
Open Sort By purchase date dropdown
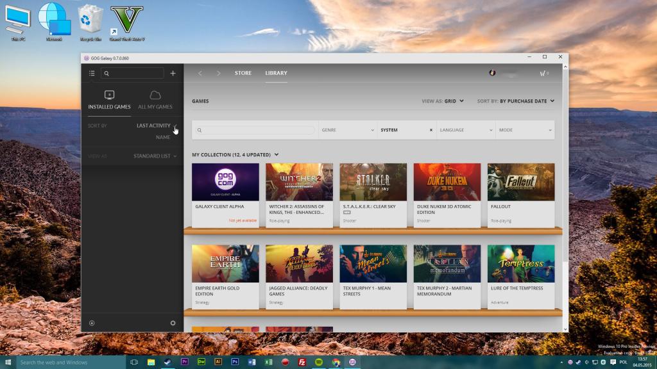coord(526,101)
